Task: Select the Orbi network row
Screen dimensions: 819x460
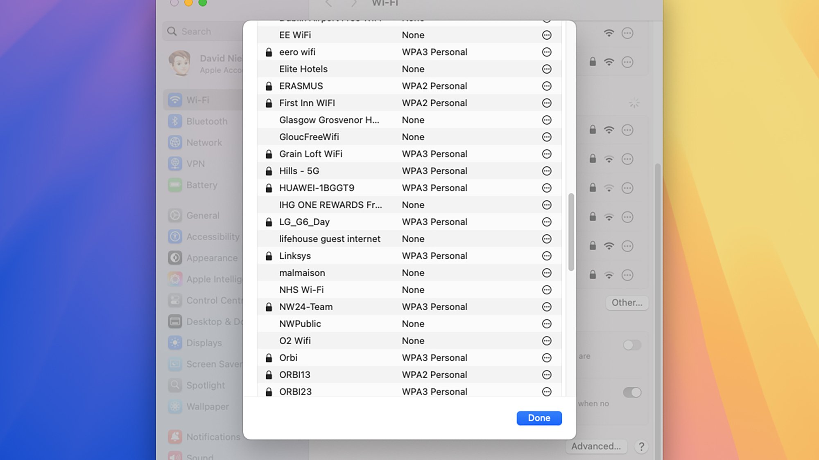Action: tap(409, 357)
